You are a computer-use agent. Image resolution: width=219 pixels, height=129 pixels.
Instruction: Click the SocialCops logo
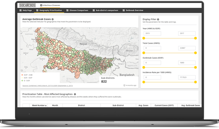click(27, 5)
